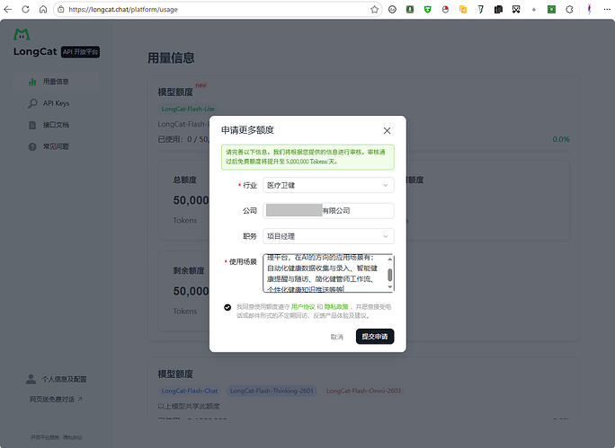Select the LongCat-Flash-Thinking-2601 tag
This screenshot has width=615, height=448.
tap(272, 391)
